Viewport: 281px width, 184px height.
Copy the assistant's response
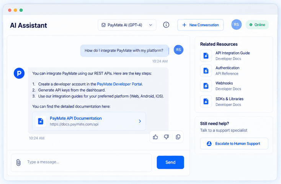(x=178, y=137)
